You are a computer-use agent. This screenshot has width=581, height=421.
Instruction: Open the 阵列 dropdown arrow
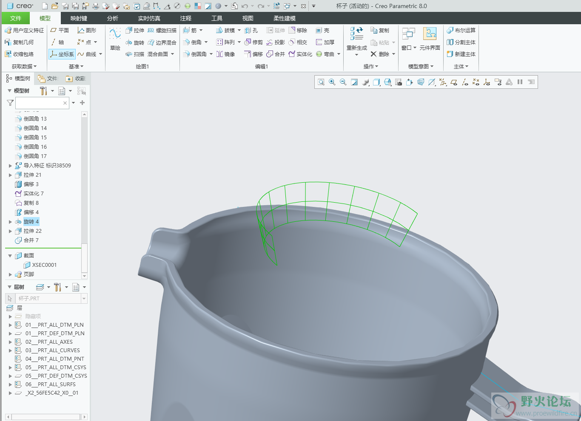239,42
